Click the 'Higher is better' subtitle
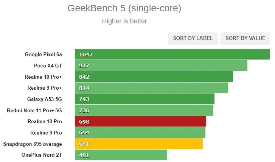275x162 pixels. (124, 21)
